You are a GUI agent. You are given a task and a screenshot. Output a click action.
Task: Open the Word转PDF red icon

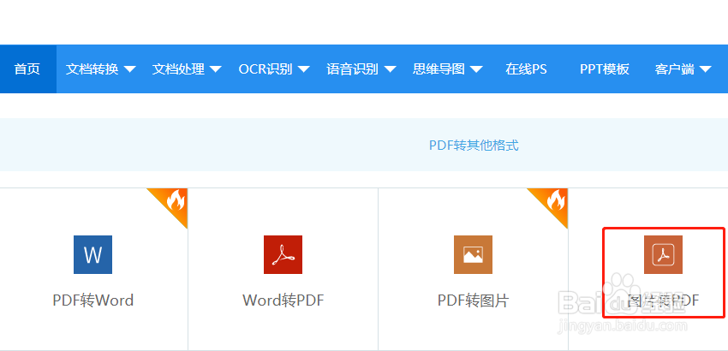click(x=283, y=254)
